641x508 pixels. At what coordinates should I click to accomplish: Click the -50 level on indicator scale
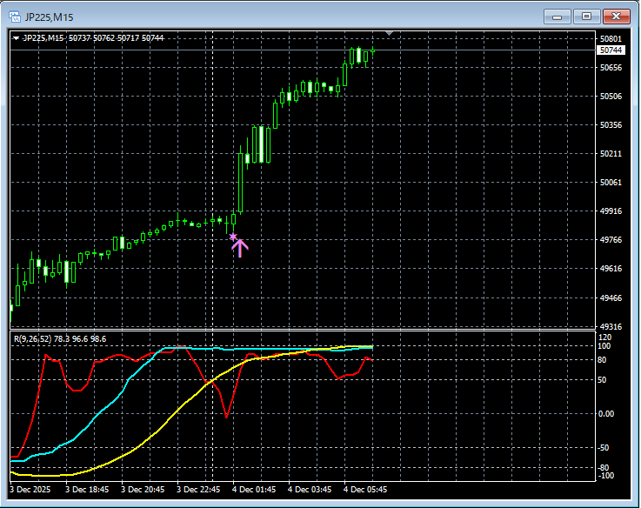tap(604, 447)
